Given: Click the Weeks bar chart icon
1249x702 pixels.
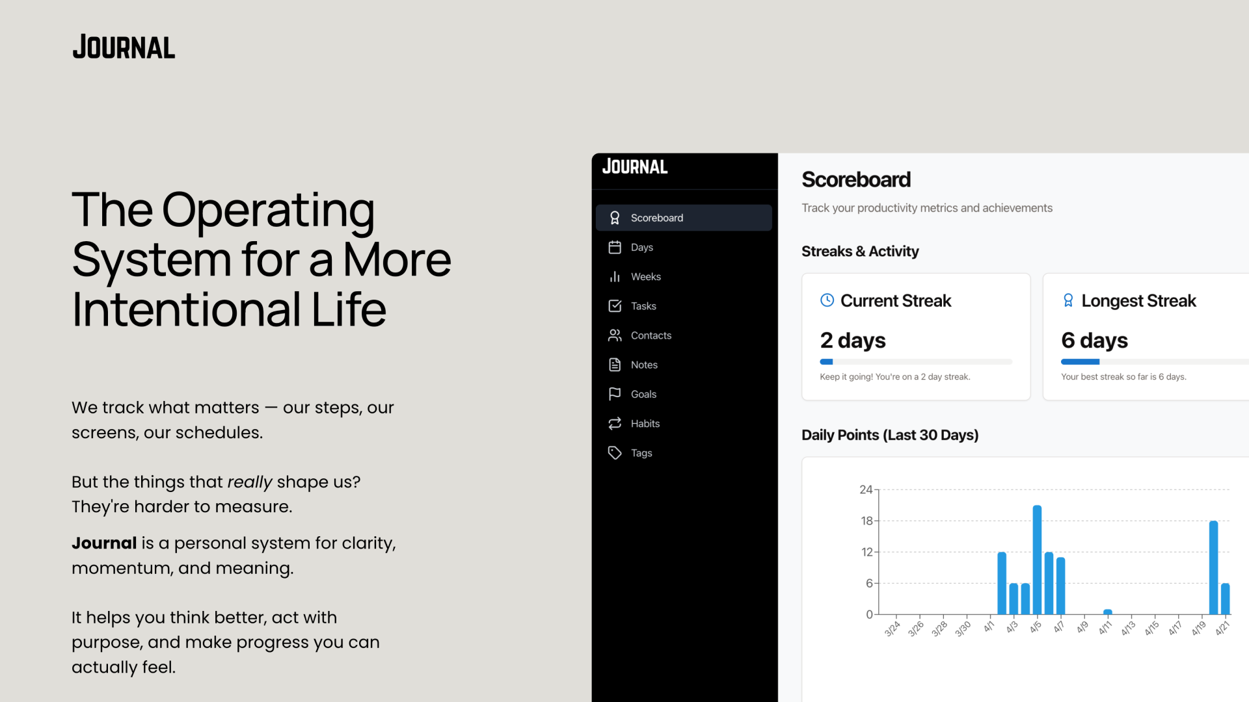Looking at the screenshot, I should click(x=615, y=276).
